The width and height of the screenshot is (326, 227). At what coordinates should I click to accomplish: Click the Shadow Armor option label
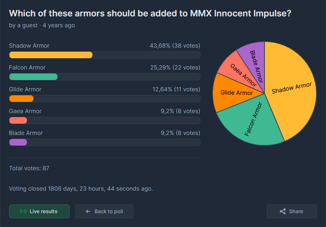click(x=29, y=46)
